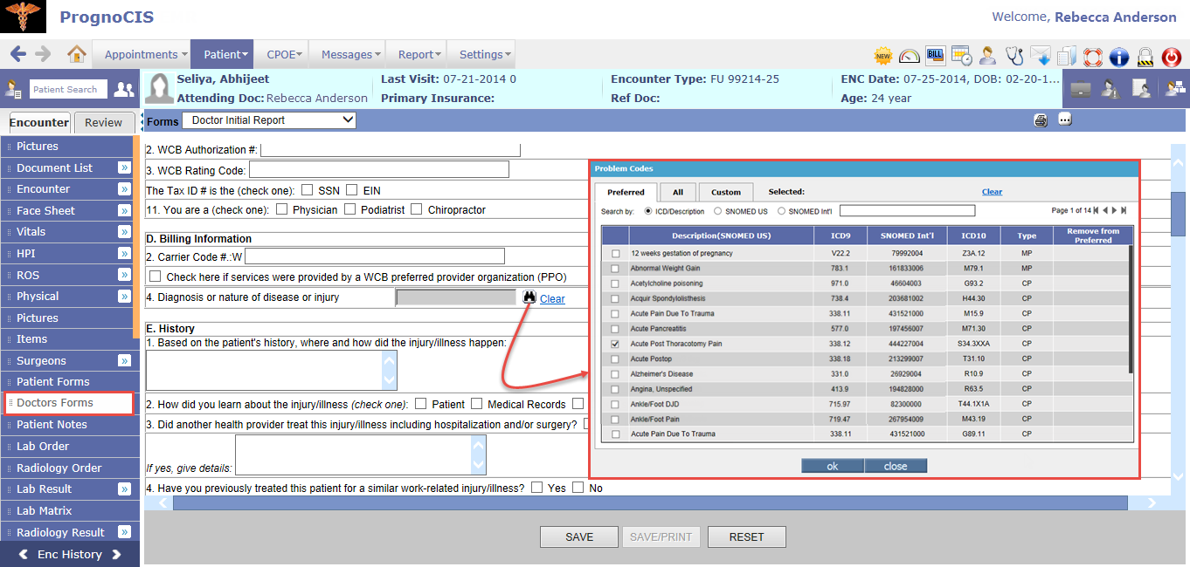Image resolution: width=1190 pixels, height=567 pixels.
Task: Lock the screen with padlock icon
Action: click(1145, 57)
